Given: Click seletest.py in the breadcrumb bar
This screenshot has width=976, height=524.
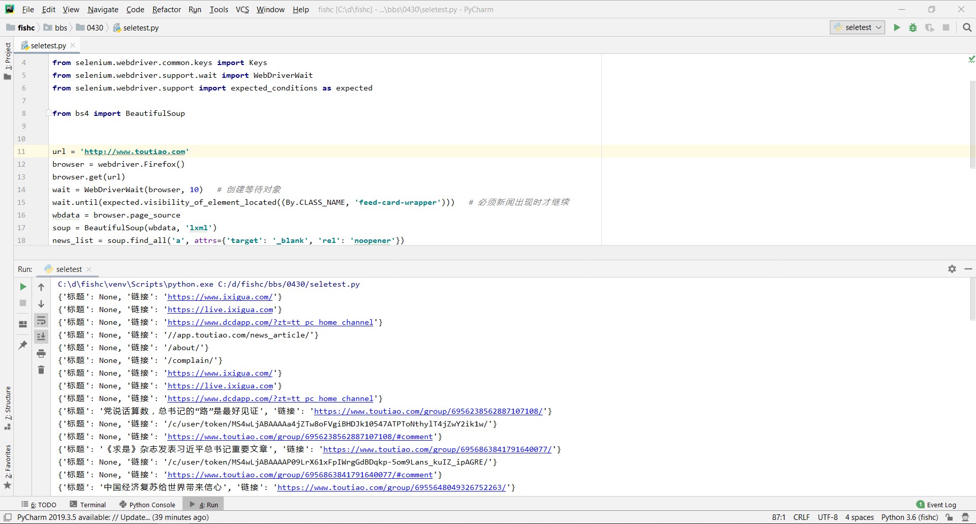Looking at the screenshot, I should (136, 27).
